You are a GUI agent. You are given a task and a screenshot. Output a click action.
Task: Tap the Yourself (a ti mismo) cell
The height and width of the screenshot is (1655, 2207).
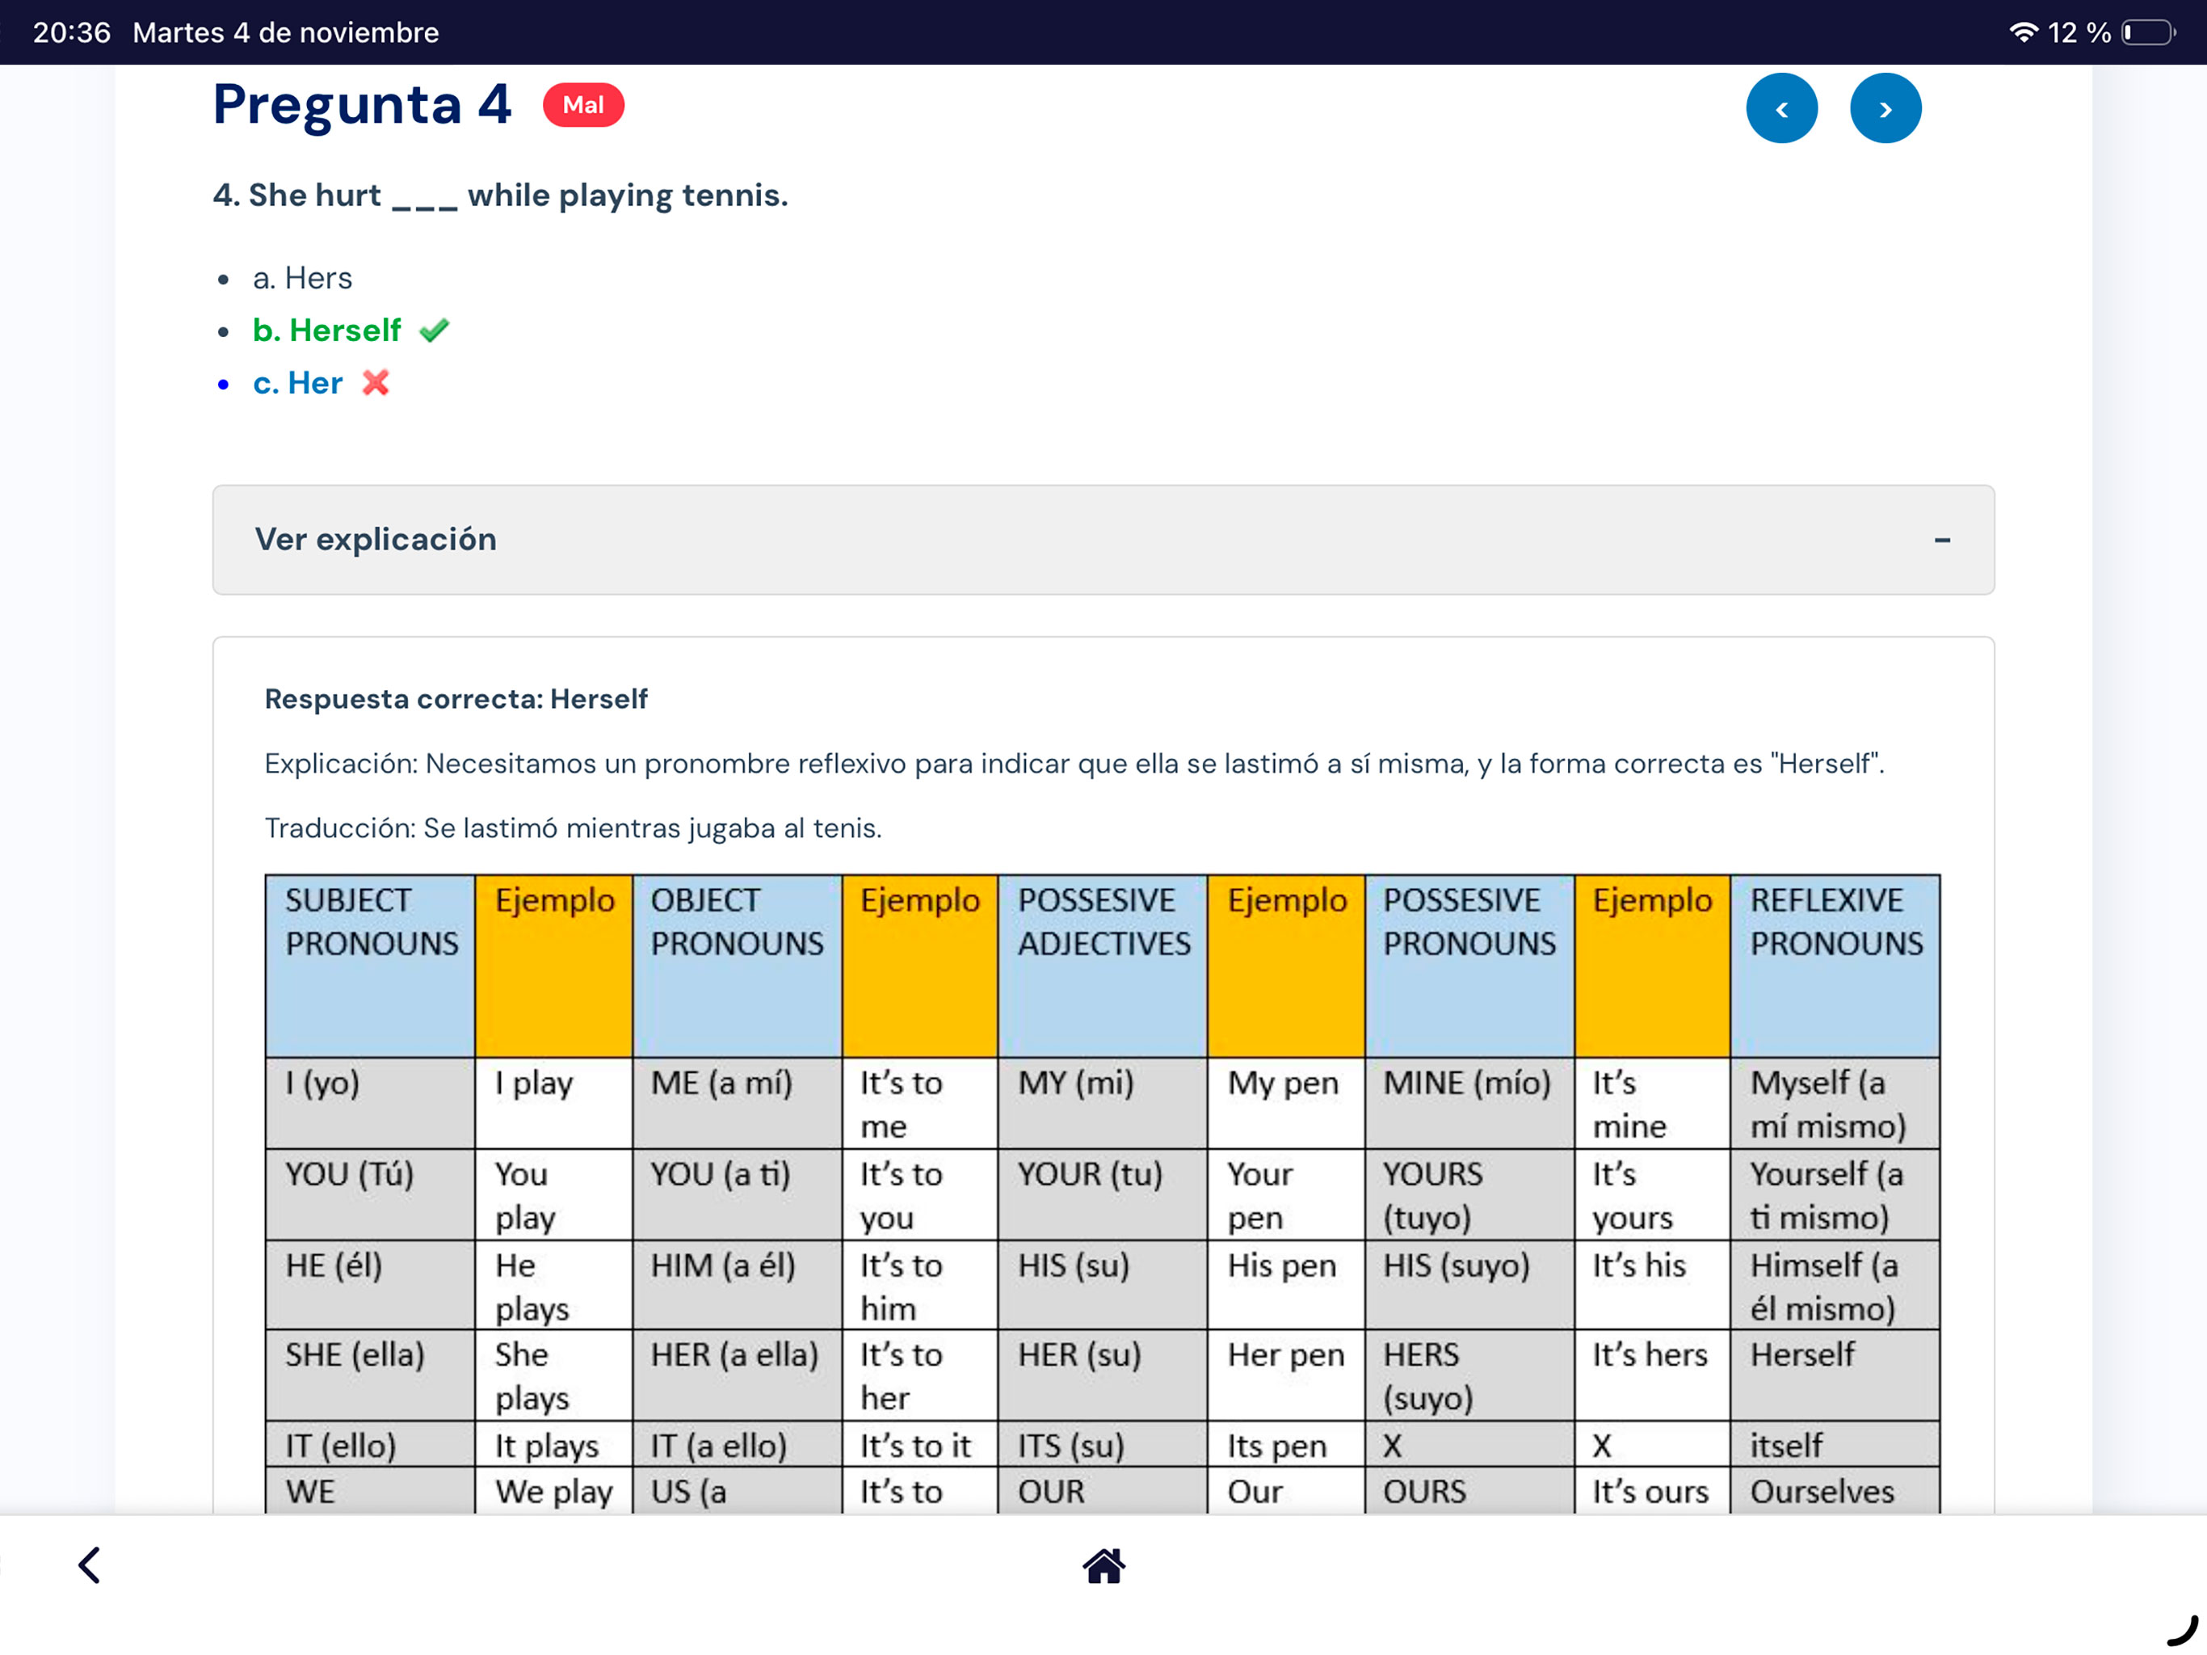tap(1835, 1195)
